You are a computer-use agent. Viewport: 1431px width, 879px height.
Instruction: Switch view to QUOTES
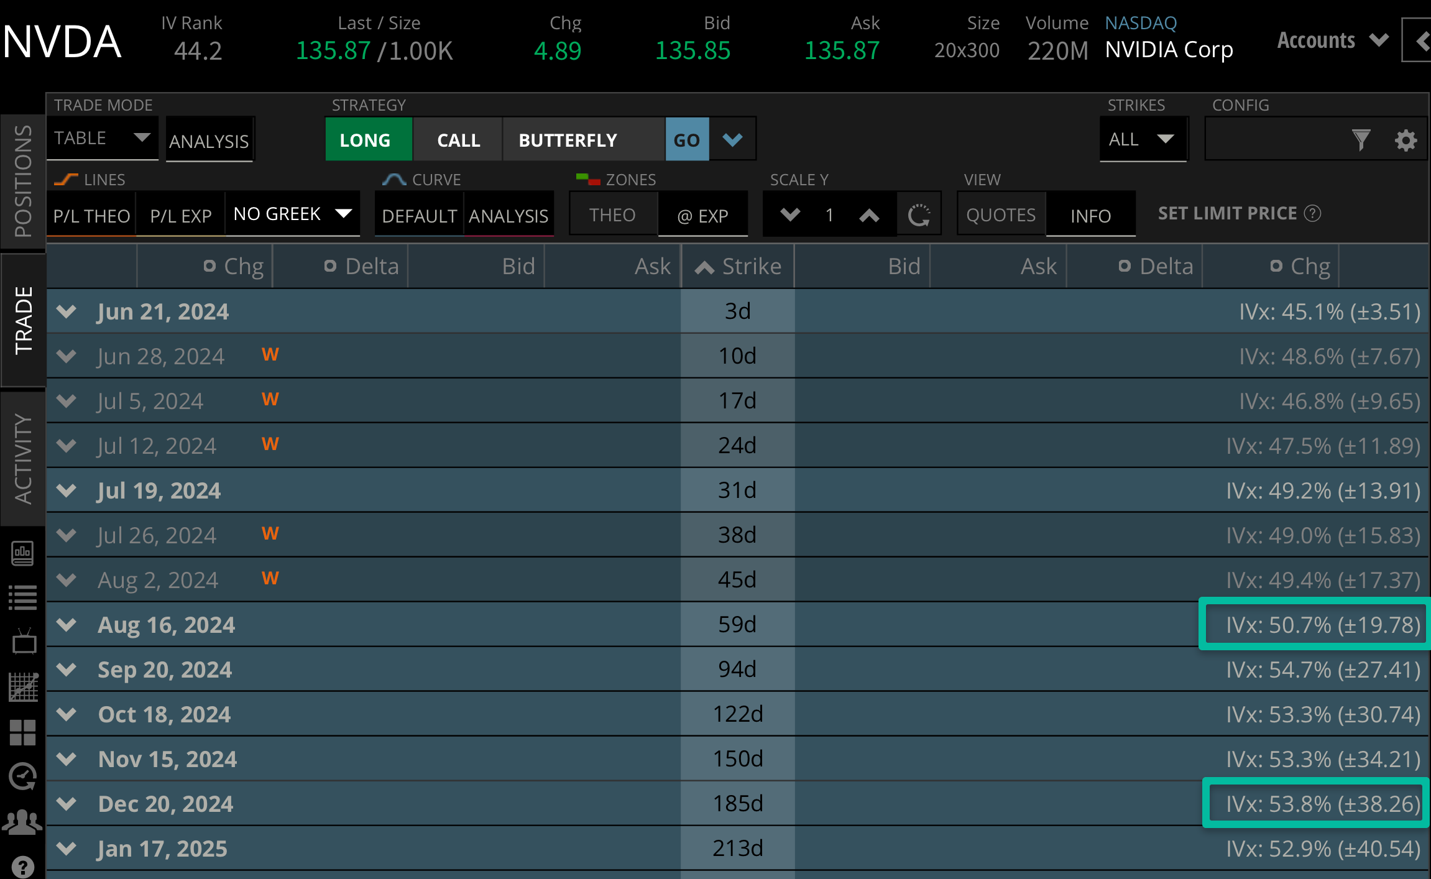[x=1001, y=215]
